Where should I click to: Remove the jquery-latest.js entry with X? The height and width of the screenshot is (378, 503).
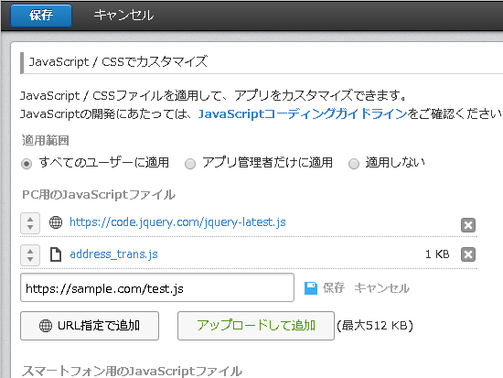coord(468,225)
